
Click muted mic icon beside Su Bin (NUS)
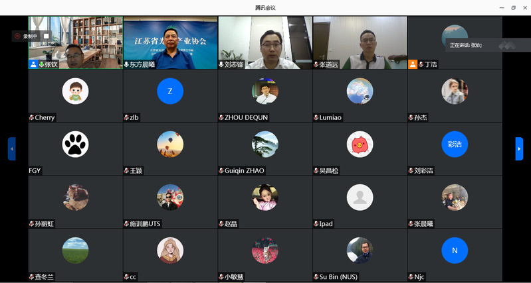[316, 277]
